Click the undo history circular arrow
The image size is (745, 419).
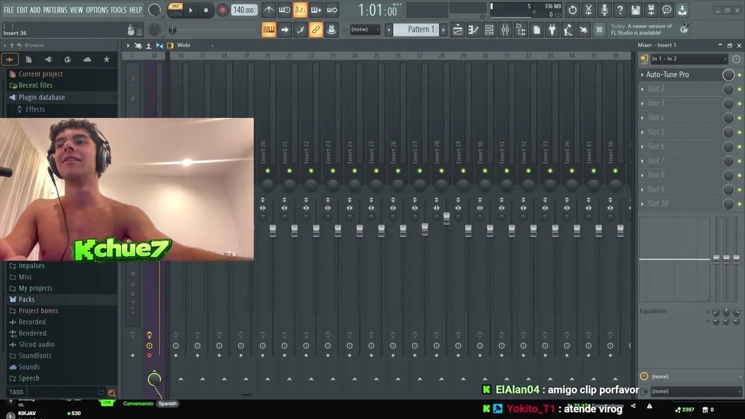click(573, 10)
